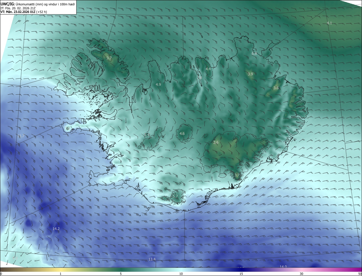Image resolution: width=362 pixels, height=276 pixels.
Task: Click the colorbar tick label 30
Action: tap(301, 274)
